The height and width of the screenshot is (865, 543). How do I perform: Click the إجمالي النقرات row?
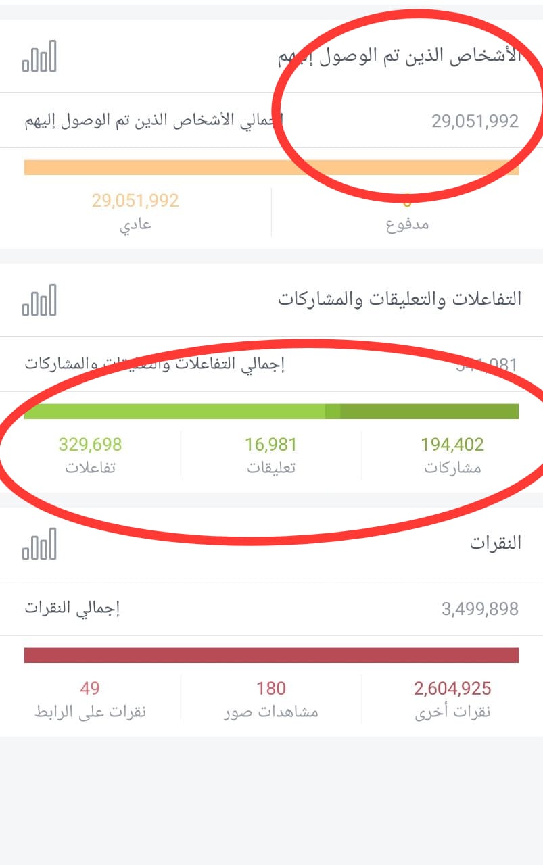271,608
